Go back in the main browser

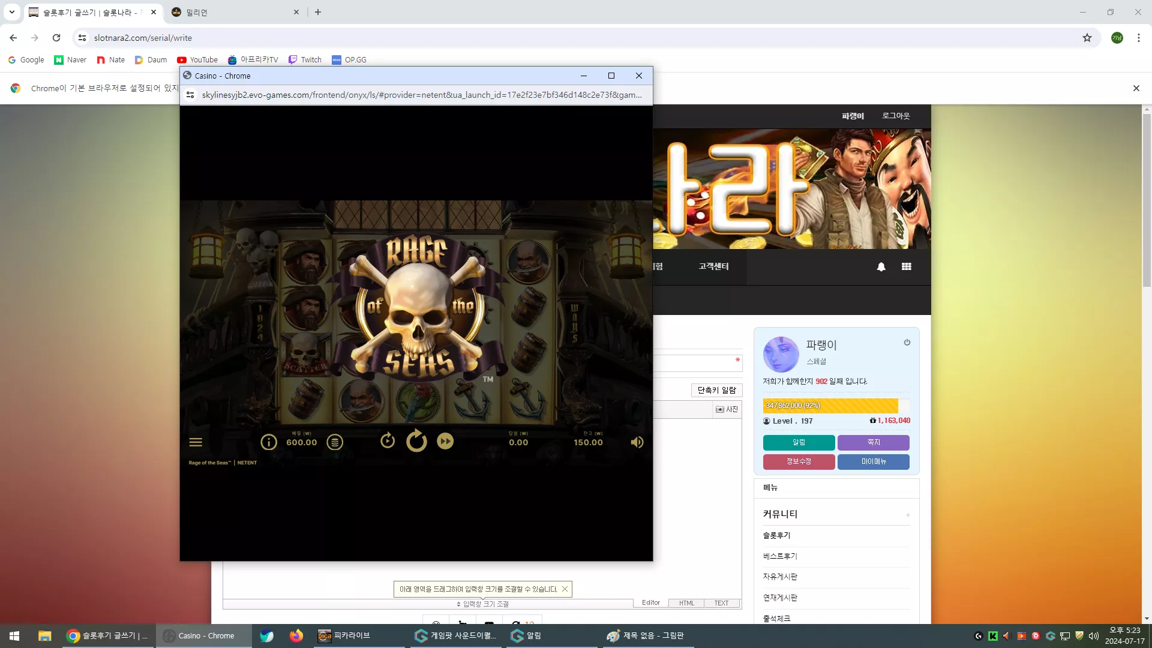[x=13, y=38]
